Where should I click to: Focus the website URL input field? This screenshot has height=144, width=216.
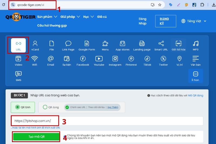pyautogui.click(x=107, y=121)
